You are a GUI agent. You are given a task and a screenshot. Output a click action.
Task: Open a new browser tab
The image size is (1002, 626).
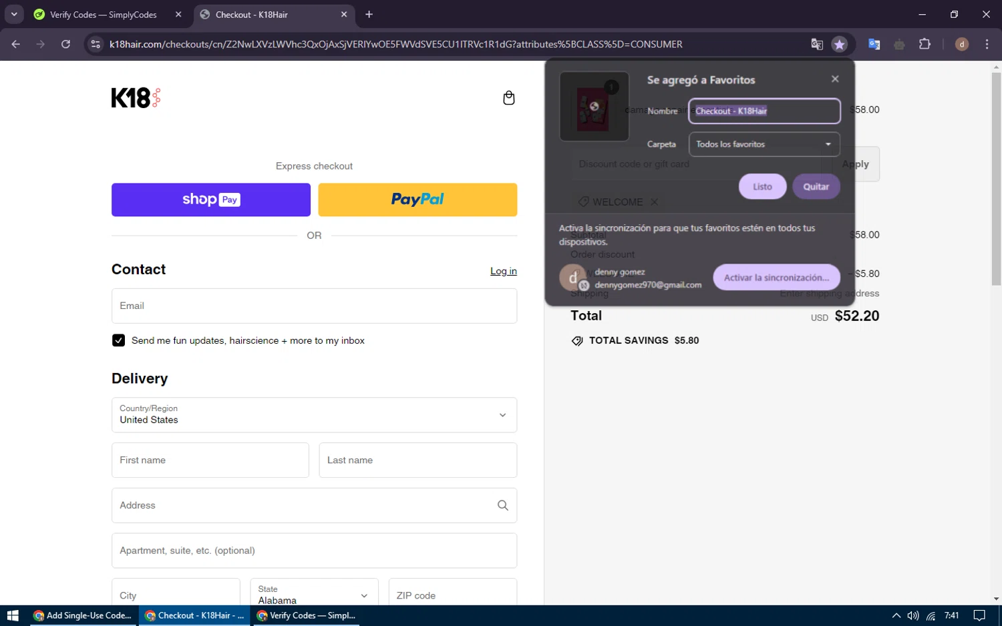click(369, 15)
